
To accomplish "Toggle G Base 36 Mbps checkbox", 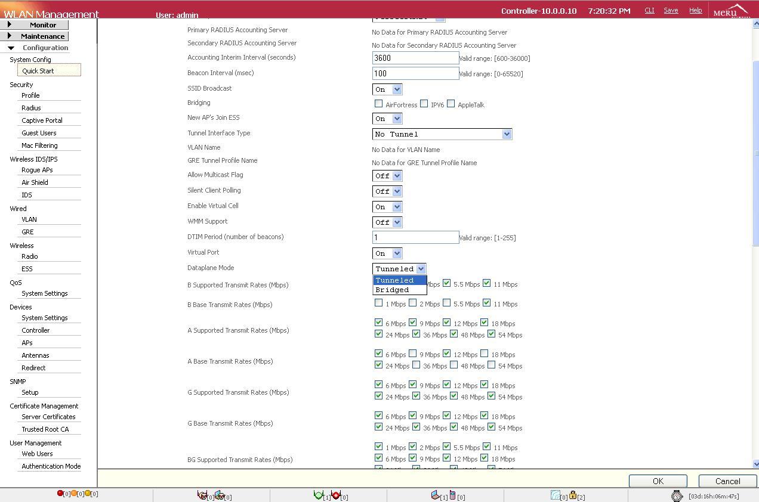I will point(416,427).
